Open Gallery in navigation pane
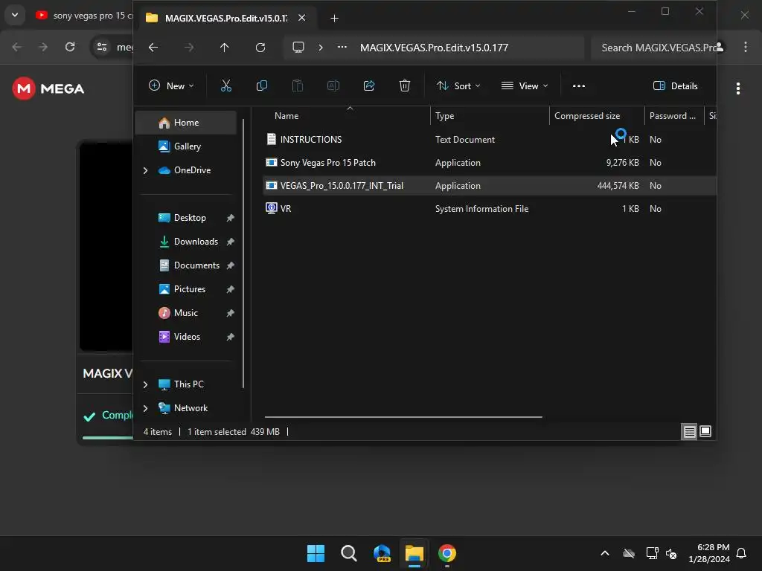762x571 pixels. [x=187, y=146]
